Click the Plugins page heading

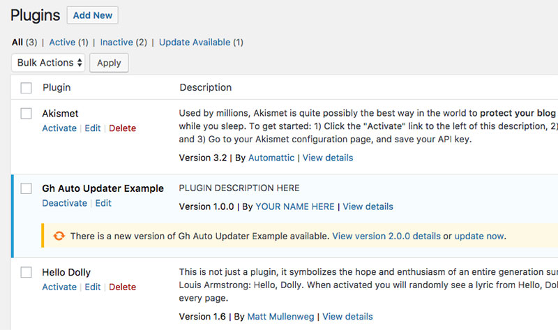click(x=36, y=15)
